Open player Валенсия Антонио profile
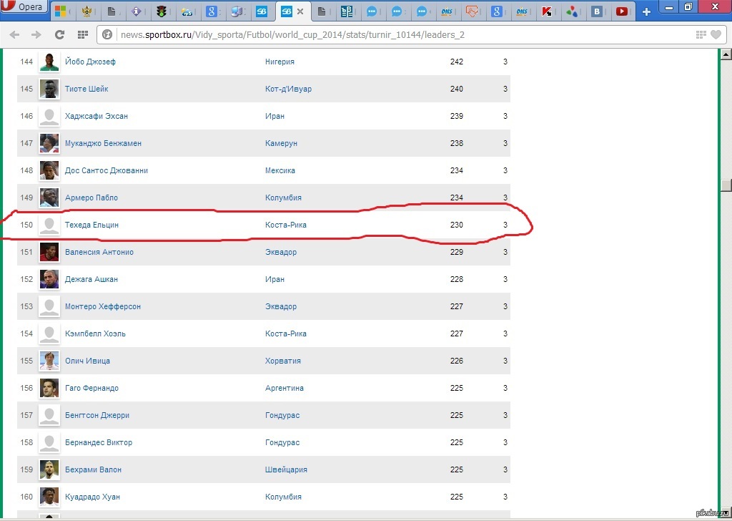 [x=99, y=252]
